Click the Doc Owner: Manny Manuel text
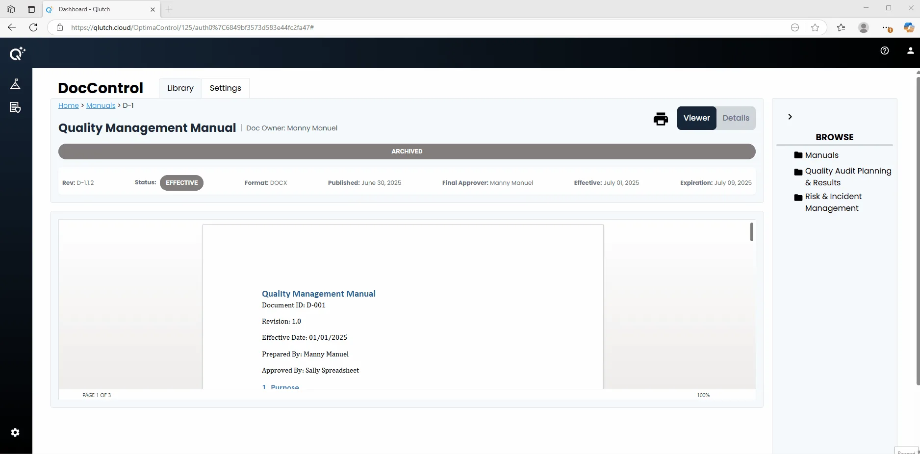 [x=292, y=128]
